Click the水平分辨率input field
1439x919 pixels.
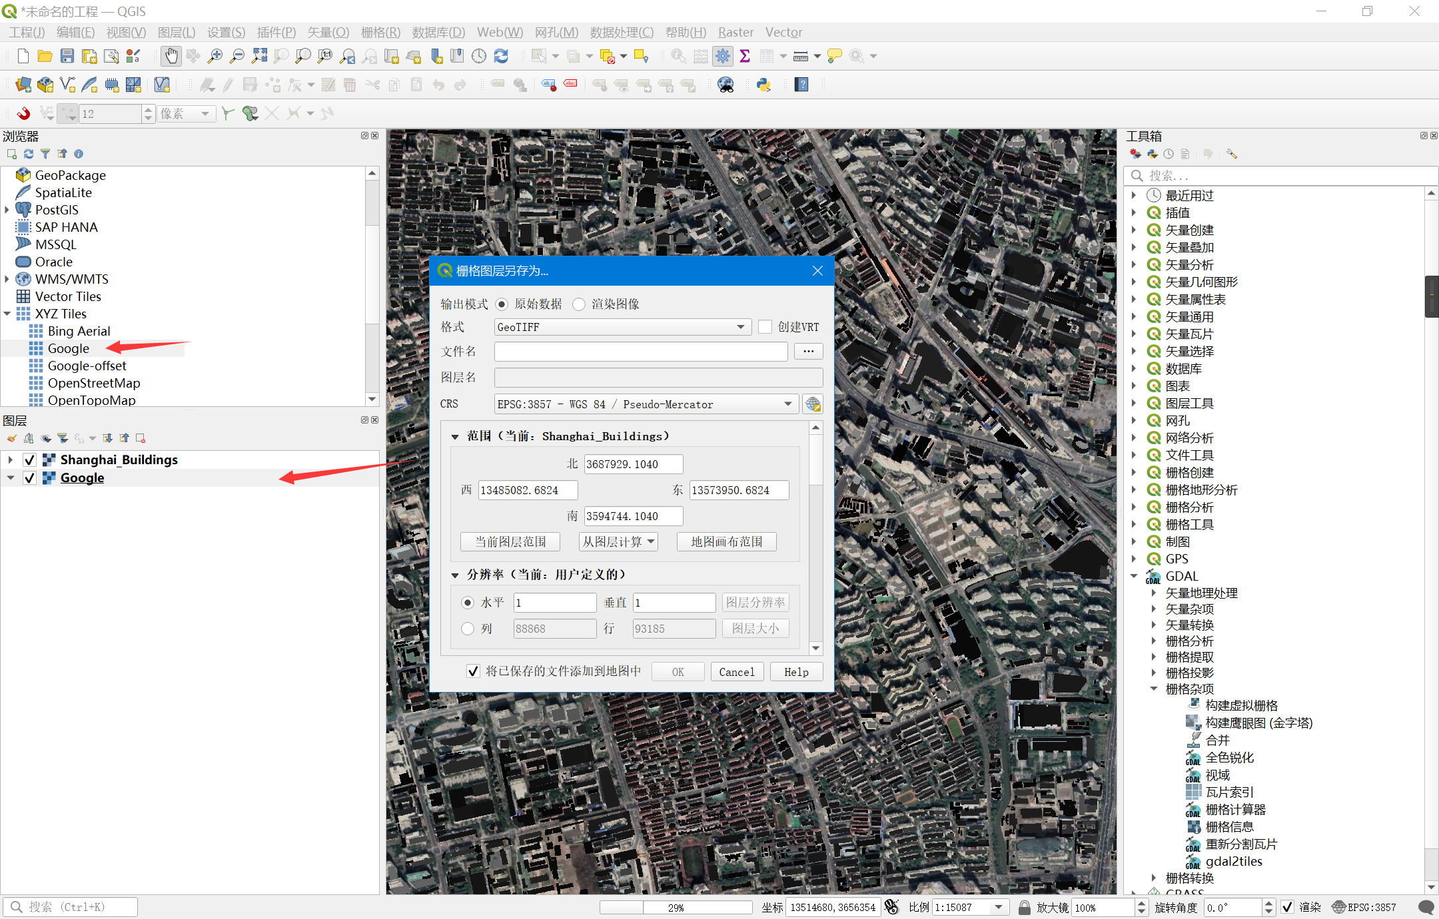point(553,601)
